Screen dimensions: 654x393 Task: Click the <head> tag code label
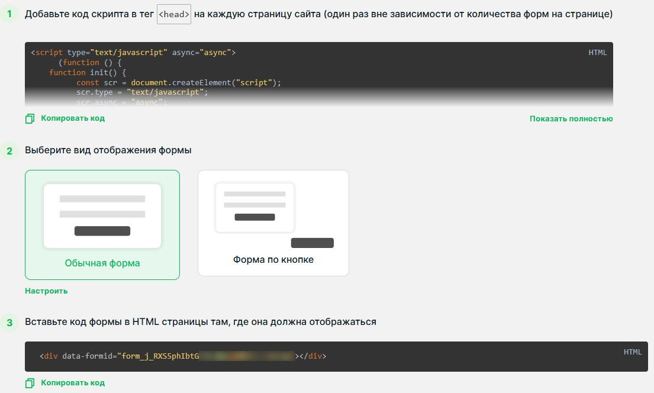point(174,14)
